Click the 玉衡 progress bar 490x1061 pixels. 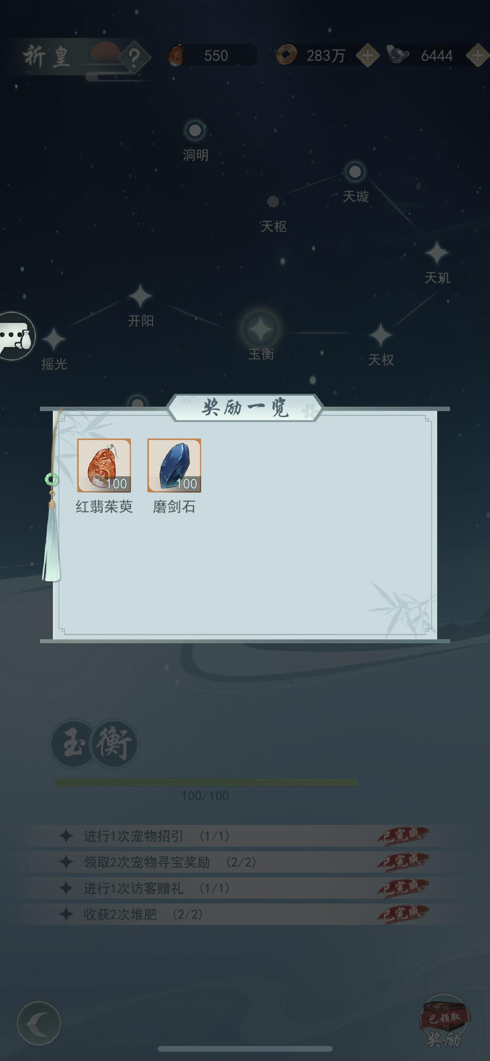pyautogui.click(x=205, y=783)
